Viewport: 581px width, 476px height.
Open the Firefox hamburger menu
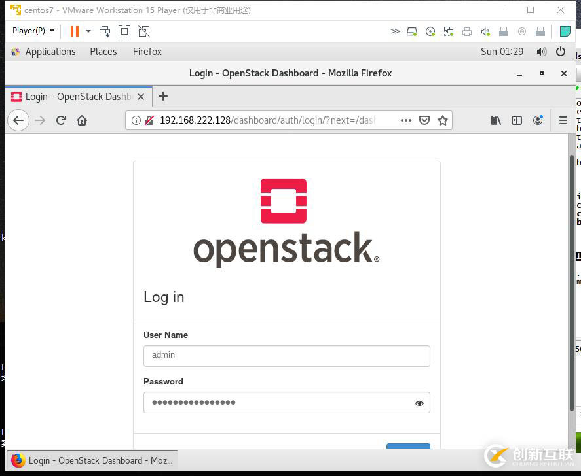(x=563, y=120)
